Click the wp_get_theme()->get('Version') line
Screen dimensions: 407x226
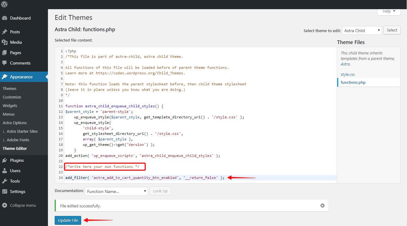(118, 145)
